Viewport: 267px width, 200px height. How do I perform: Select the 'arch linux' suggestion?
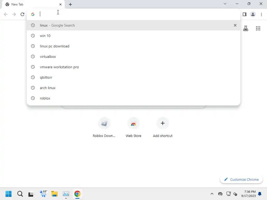point(133,88)
